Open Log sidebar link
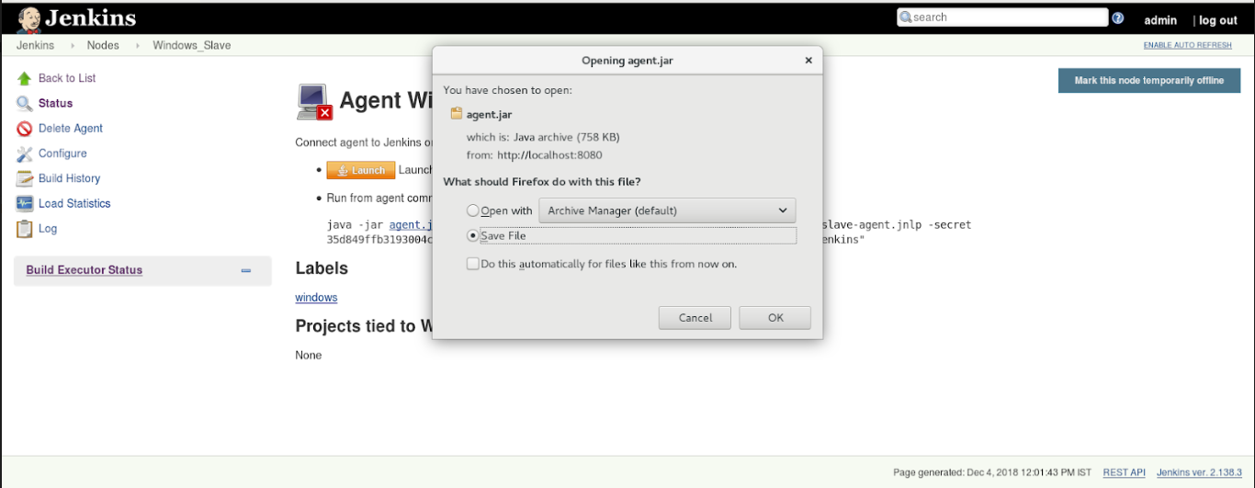Viewport: 1255px width, 488px height. click(48, 228)
